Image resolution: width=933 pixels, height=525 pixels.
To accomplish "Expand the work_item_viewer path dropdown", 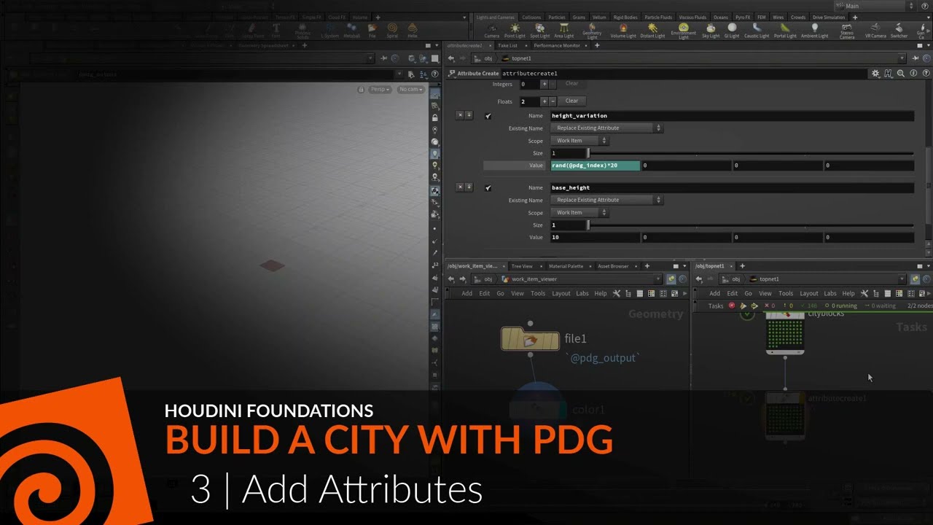I will [658, 279].
